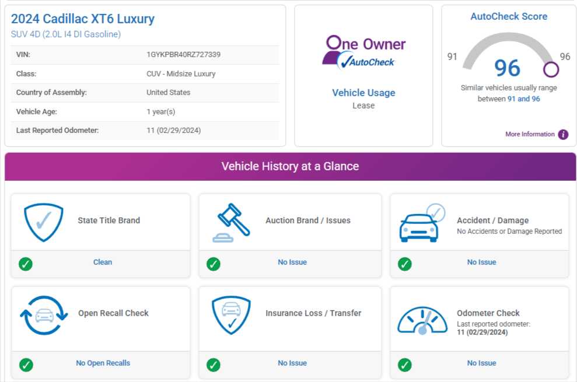
Task: Click the Vehicle History at a Glance header
Action: (290, 167)
